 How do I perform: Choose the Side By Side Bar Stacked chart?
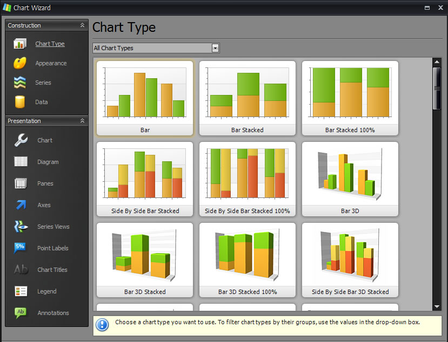(145, 179)
